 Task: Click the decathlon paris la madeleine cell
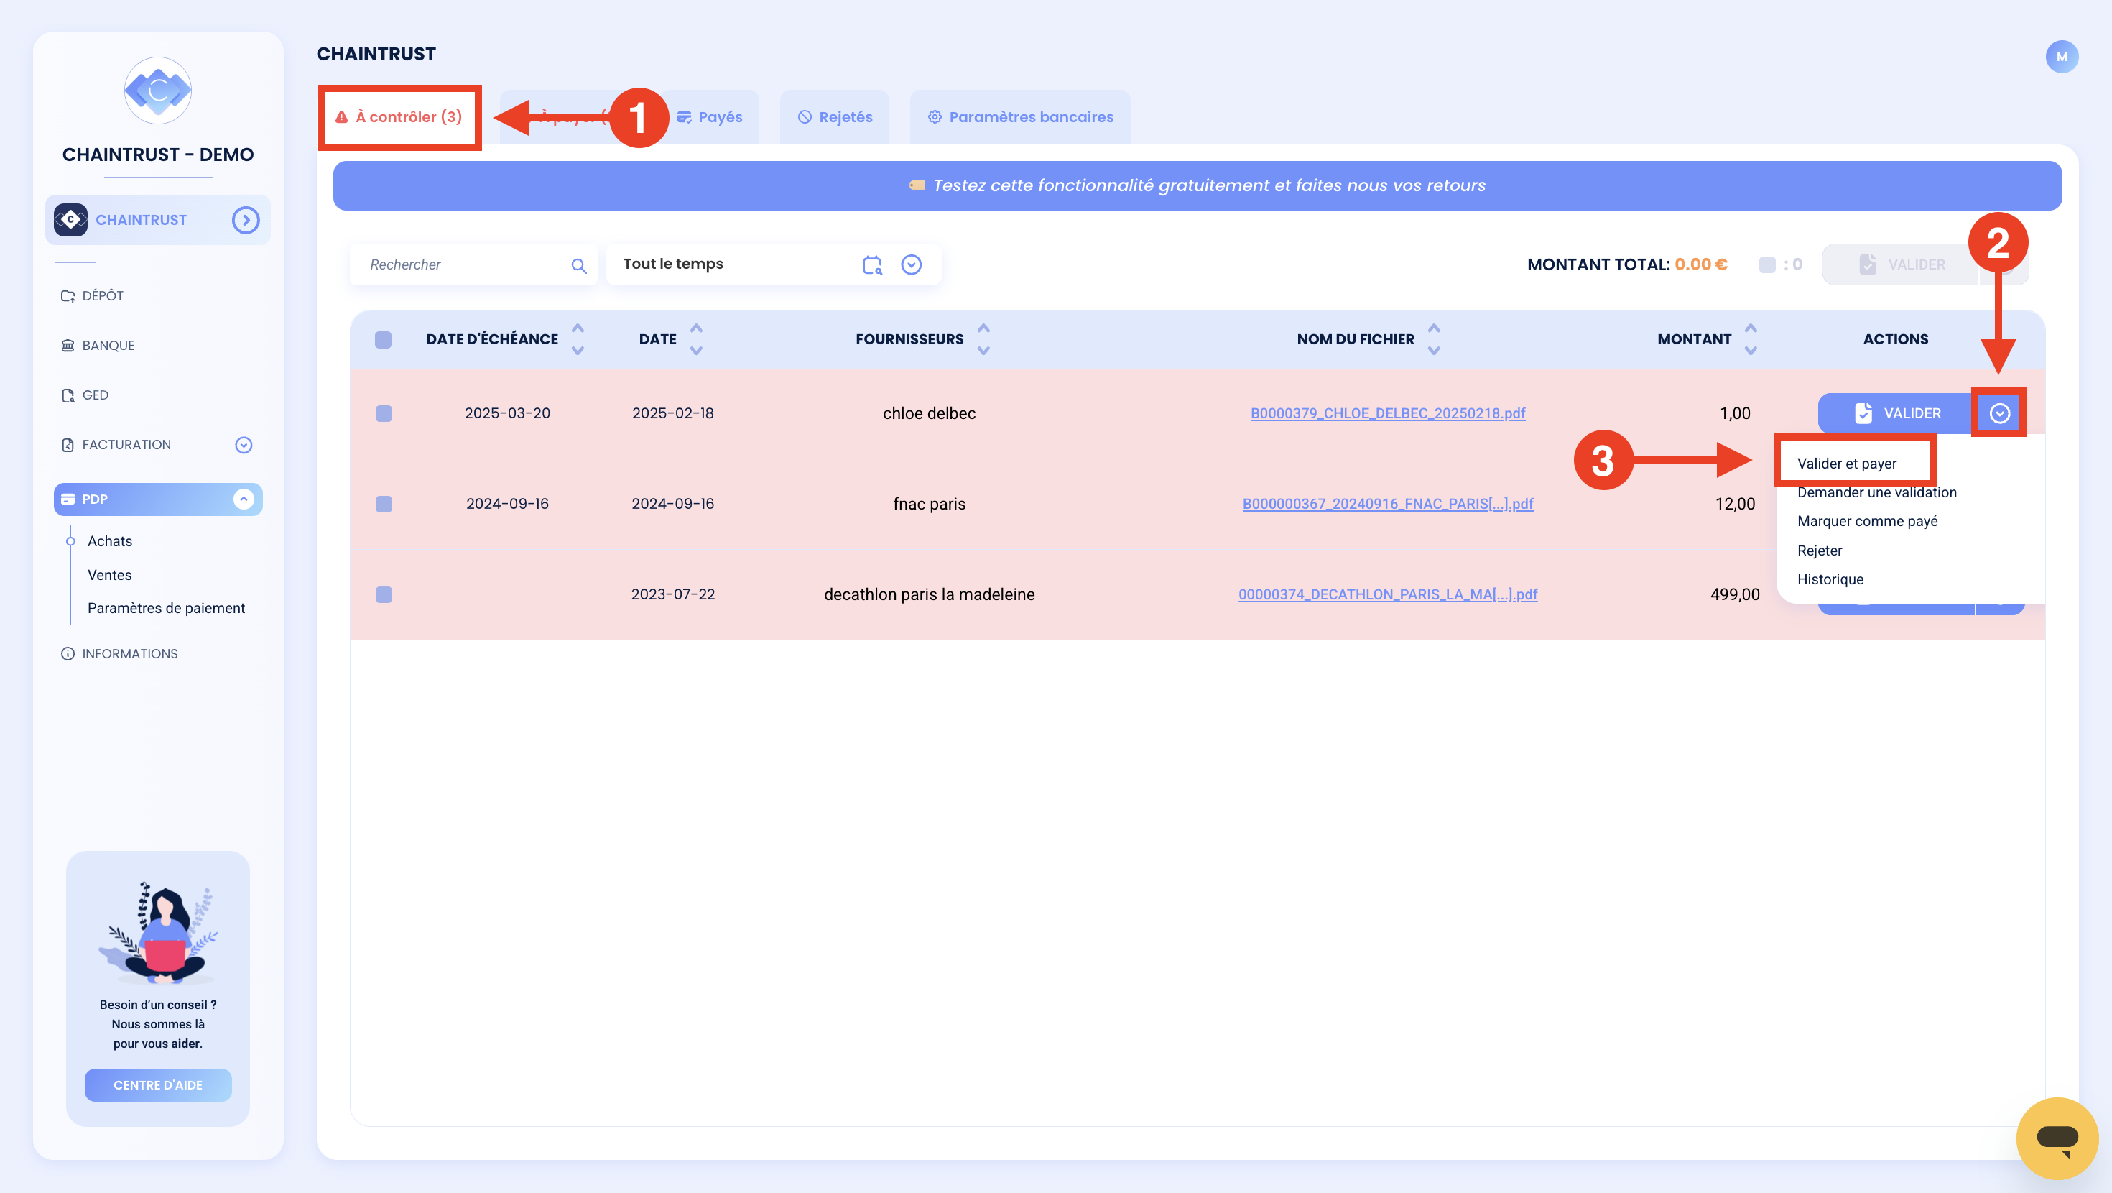[x=929, y=594]
